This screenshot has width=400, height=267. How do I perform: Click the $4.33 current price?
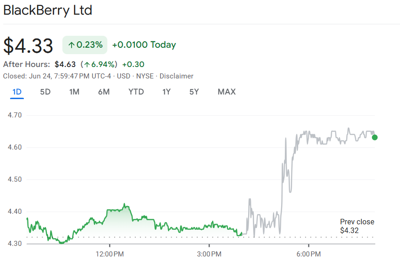[x=28, y=45]
